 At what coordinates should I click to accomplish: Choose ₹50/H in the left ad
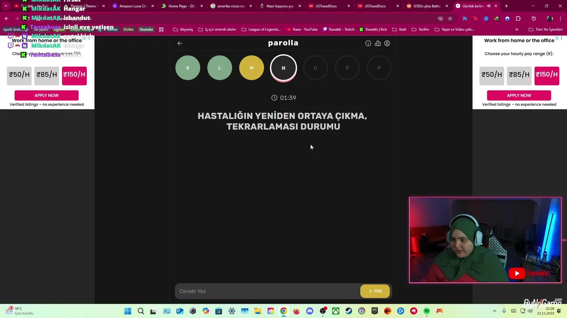click(x=19, y=75)
